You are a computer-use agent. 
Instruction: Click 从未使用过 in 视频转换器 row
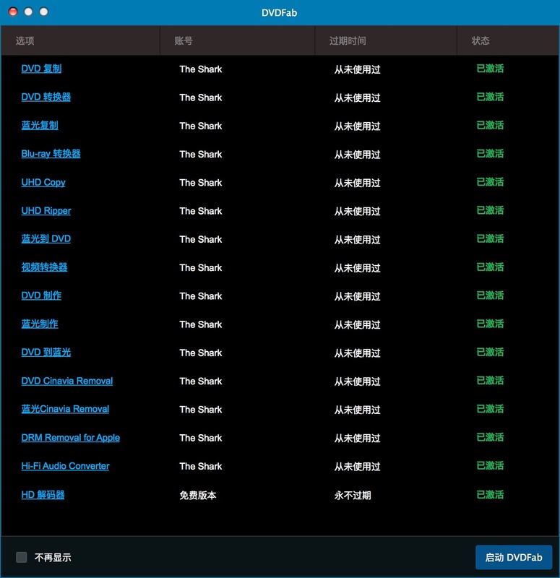[357, 267]
